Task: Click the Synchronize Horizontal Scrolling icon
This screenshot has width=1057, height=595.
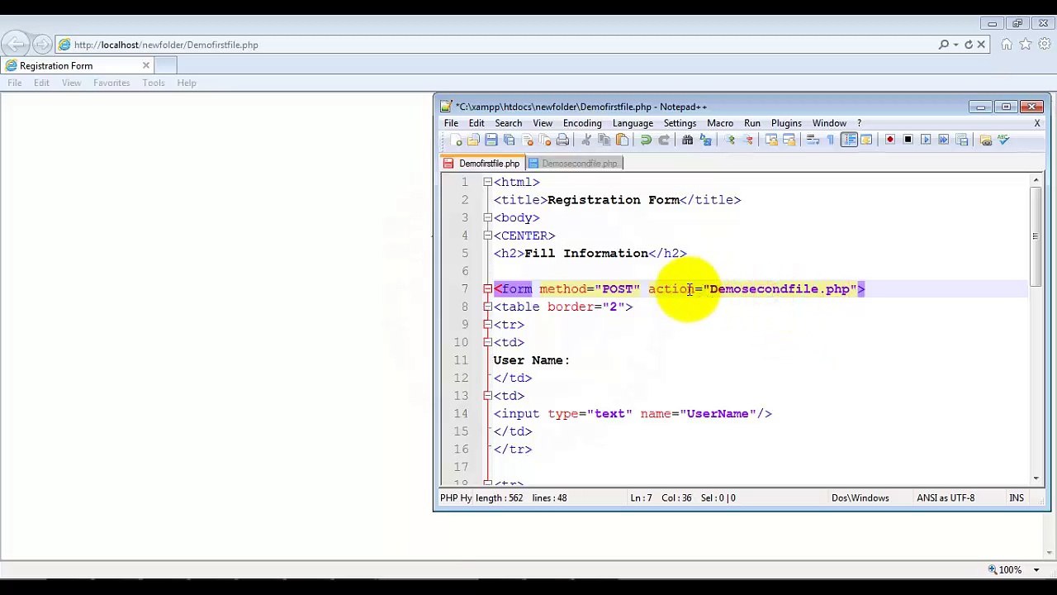Action: pyautogui.click(x=789, y=140)
